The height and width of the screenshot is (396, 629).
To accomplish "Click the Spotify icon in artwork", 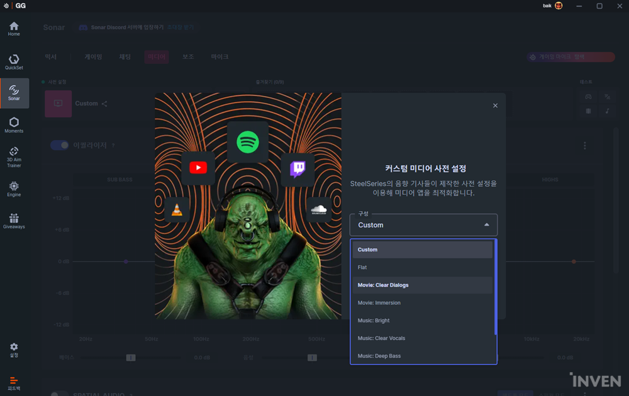I will [x=247, y=142].
